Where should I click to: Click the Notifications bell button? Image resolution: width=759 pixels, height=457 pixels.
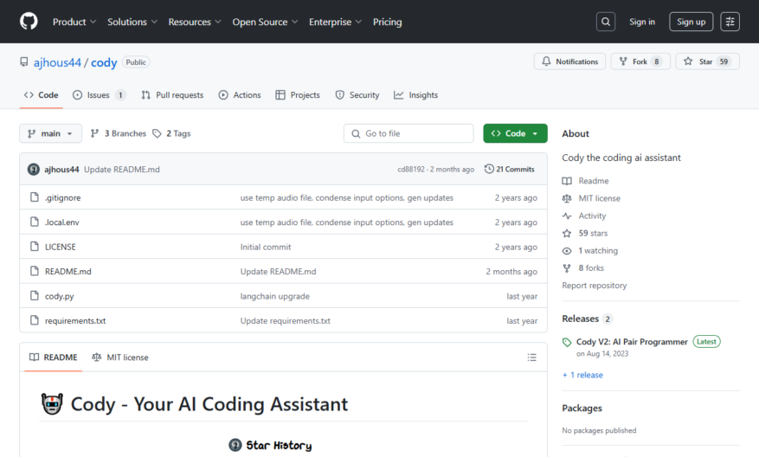(x=569, y=61)
